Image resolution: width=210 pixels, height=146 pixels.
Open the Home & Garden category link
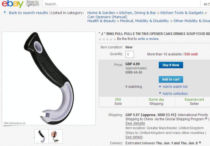[x=101, y=13]
